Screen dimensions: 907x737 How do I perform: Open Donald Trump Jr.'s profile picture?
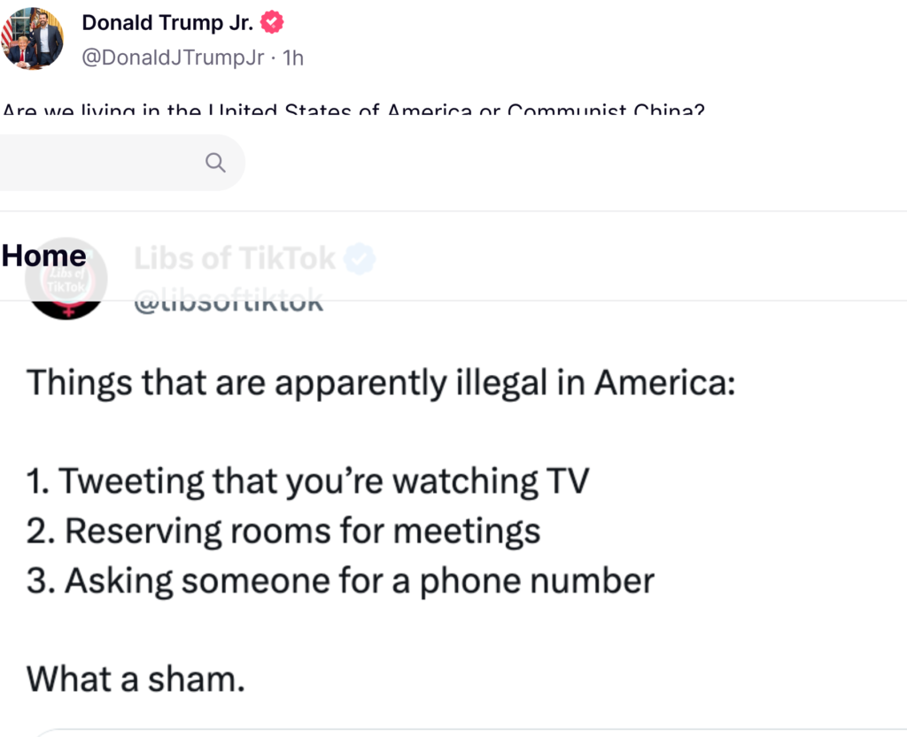coord(32,38)
